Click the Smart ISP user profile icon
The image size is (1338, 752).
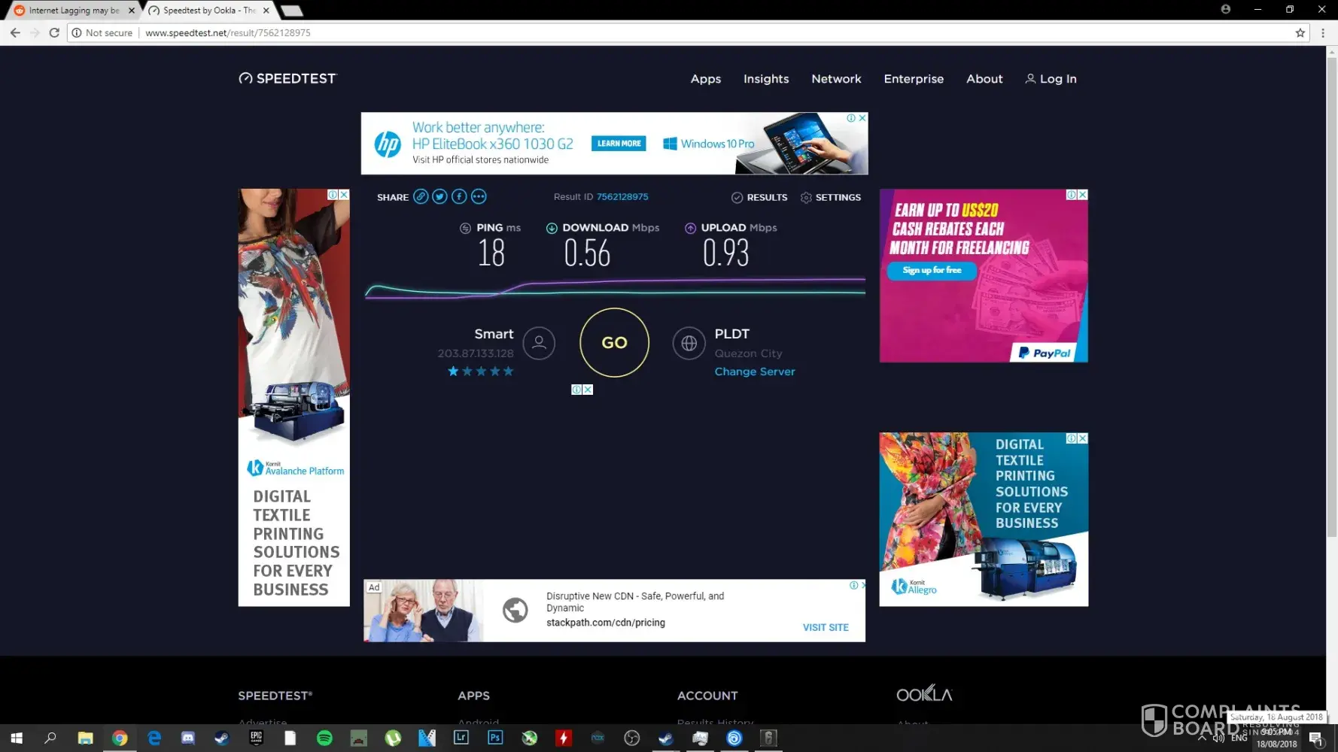[539, 343]
